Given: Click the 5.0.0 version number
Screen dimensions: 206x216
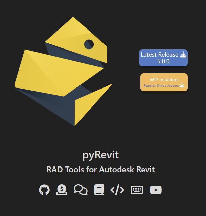Looking at the screenshot, I should pos(163,62).
